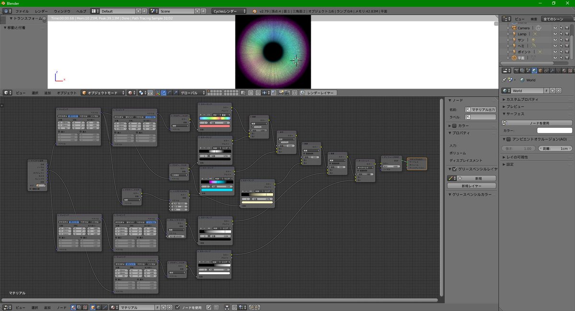The image size is (575, 311).
Task: Hide the Lamp object in outliner
Action: [x=555, y=34]
